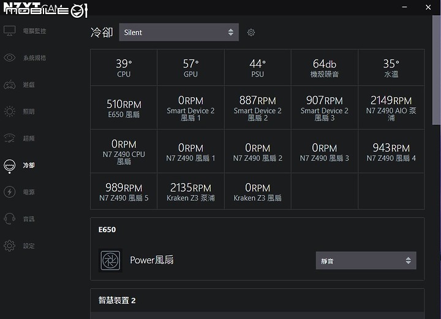Click the 0RPM Kraken Z3 fan tile
441x319 pixels.
point(258,191)
